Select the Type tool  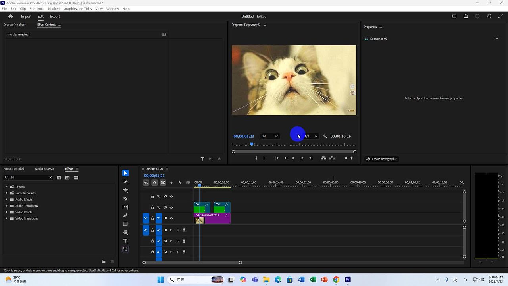tap(125, 241)
